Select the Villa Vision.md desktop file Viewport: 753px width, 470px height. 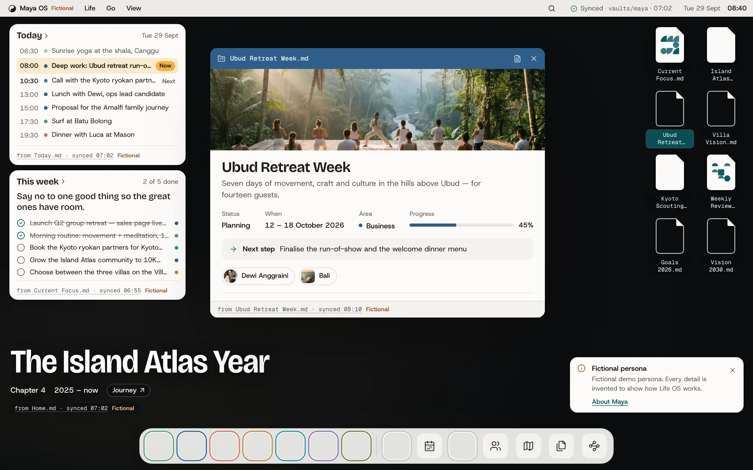[721, 118]
